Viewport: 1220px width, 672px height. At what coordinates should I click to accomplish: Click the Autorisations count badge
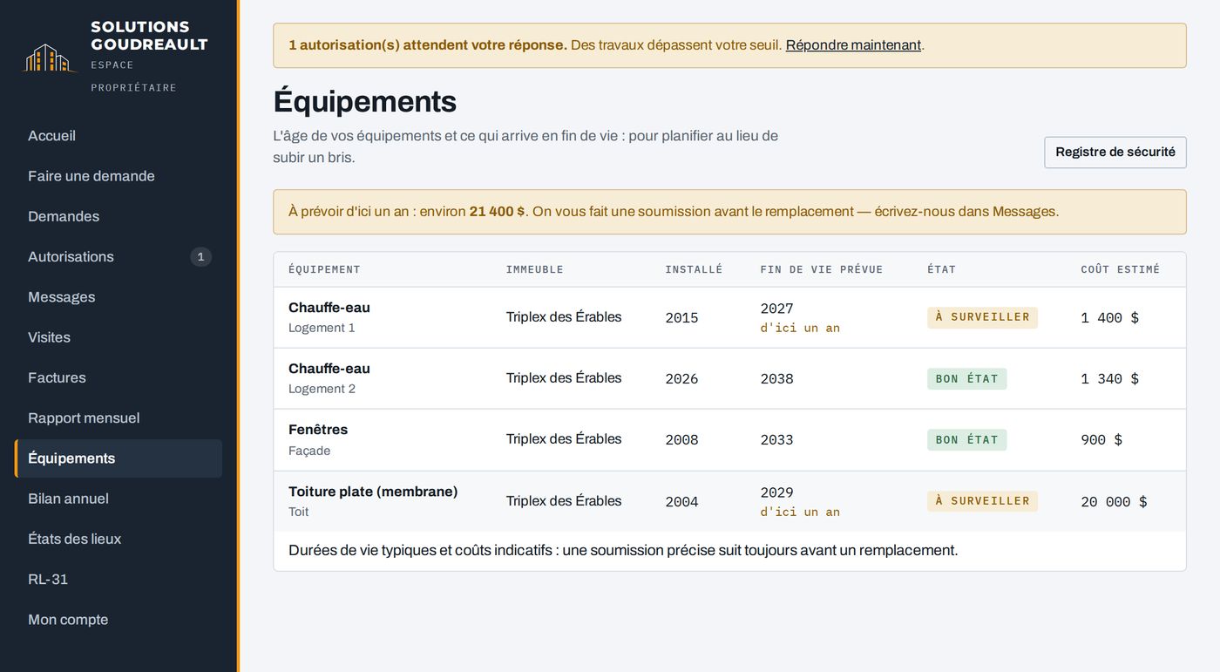tap(200, 256)
